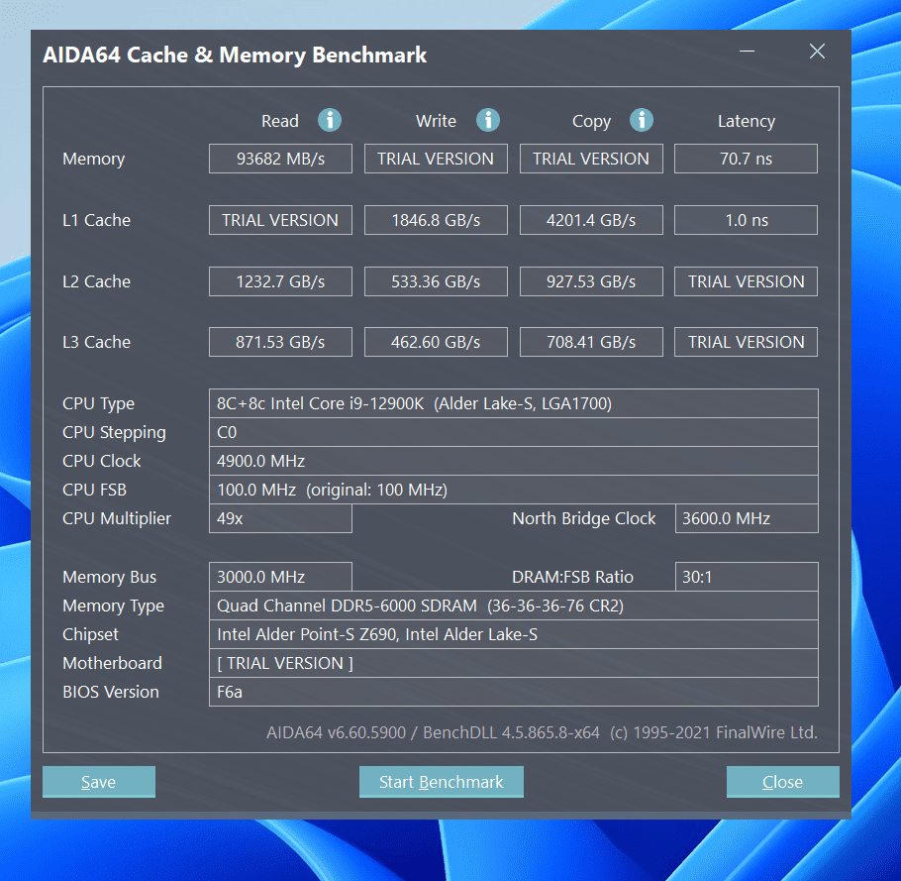Click the Write column info icon
Viewport: 901px width, 881px height.
point(488,120)
